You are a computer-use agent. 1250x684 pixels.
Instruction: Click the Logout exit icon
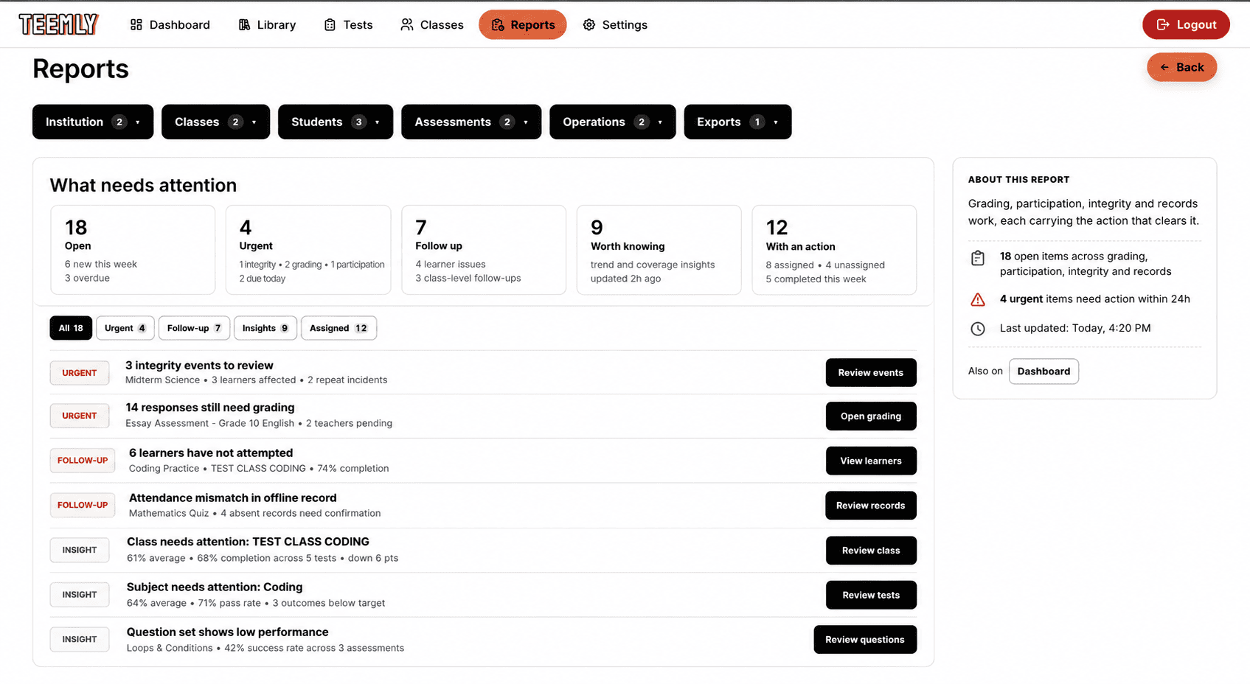point(1163,24)
